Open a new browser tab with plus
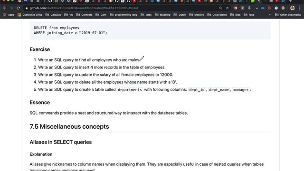Screen dimensions: 304x171 click(x=290, y=1)
